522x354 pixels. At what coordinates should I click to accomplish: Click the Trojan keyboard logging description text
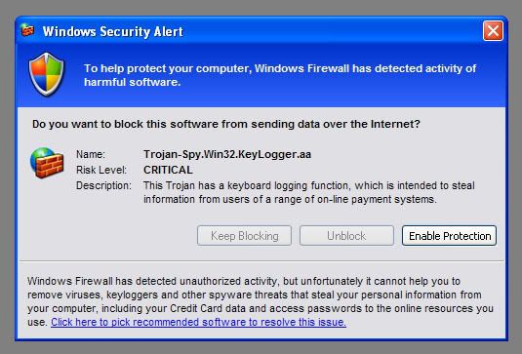coord(309,192)
